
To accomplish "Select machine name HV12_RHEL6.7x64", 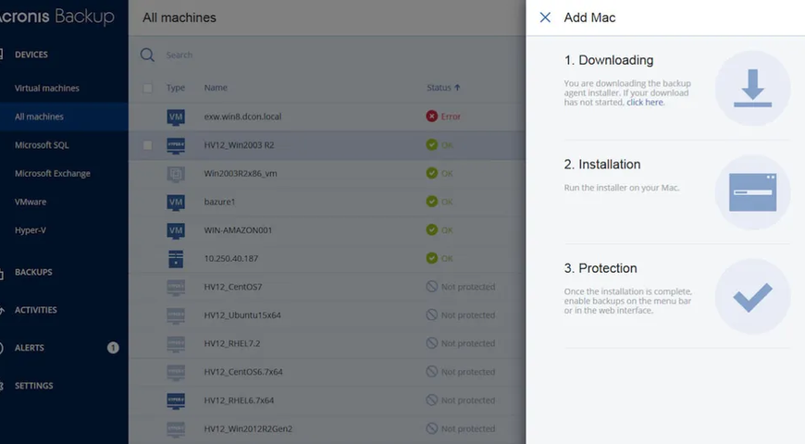I will (239, 401).
